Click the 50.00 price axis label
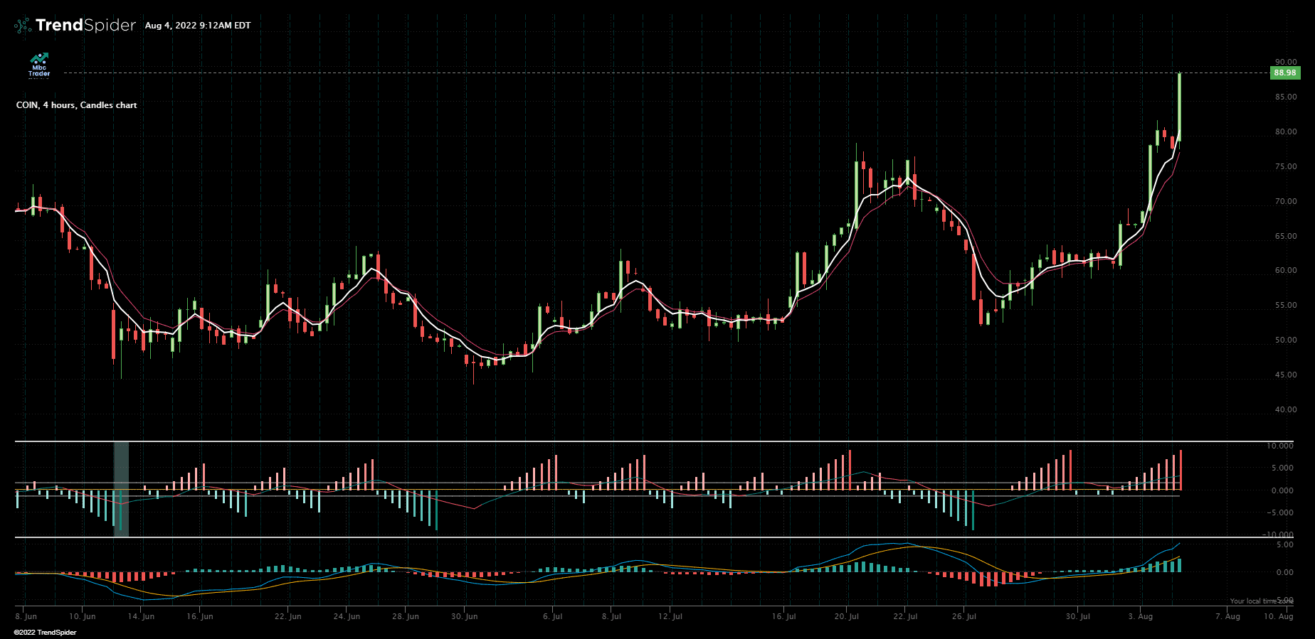 [1286, 340]
